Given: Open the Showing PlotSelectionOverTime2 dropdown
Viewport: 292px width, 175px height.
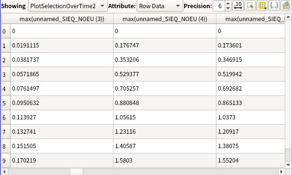Looking at the screenshot, I should tap(68, 6).
